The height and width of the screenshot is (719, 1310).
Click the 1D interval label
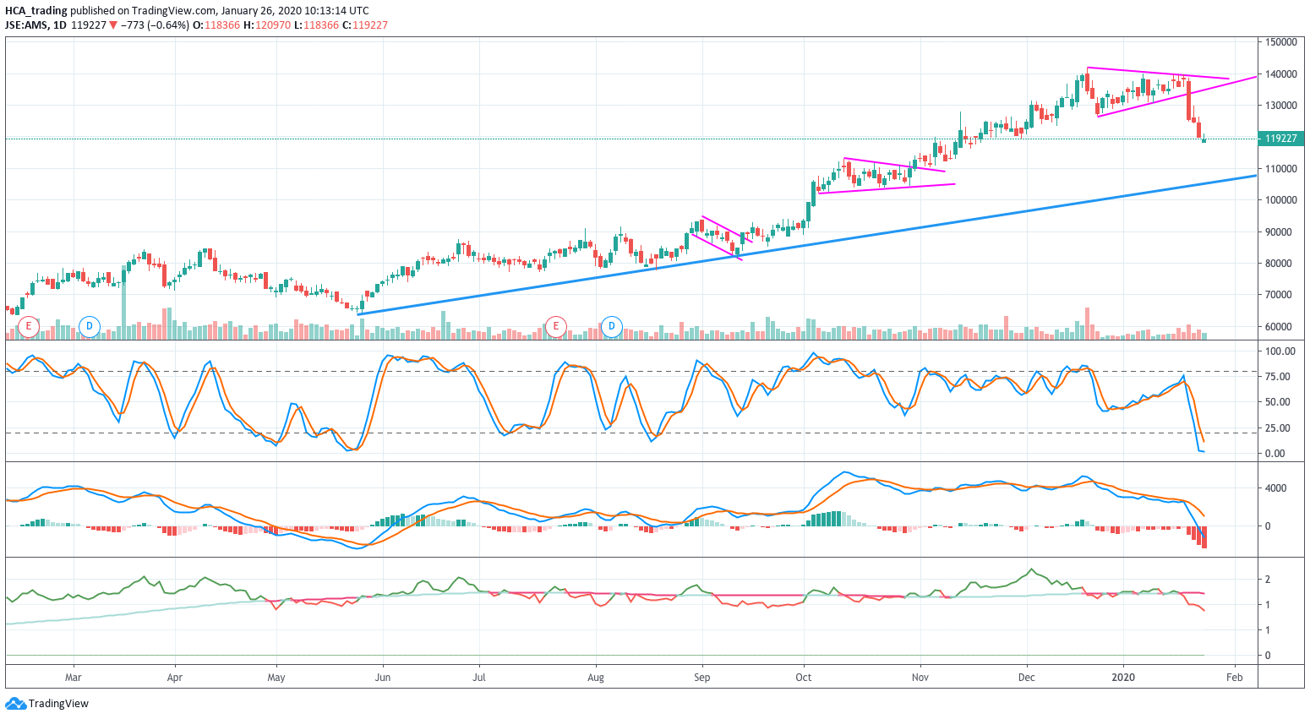pos(59,25)
